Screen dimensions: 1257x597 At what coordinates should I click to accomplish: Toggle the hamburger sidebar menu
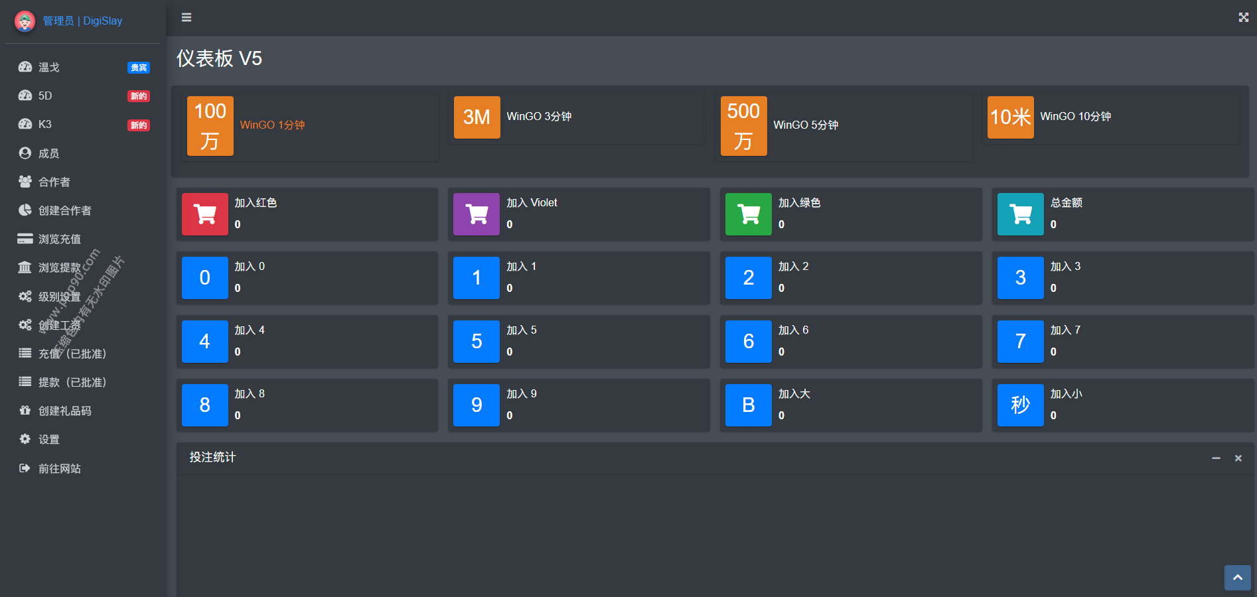click(x=186, y=17)
